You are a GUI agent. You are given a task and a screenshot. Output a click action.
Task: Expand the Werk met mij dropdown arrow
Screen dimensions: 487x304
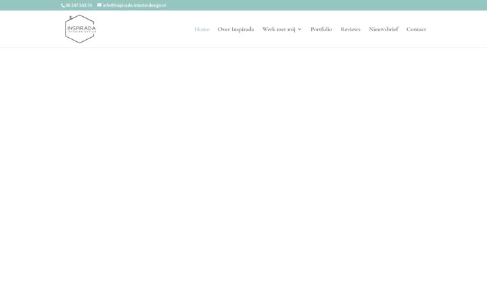click(300, 30)
